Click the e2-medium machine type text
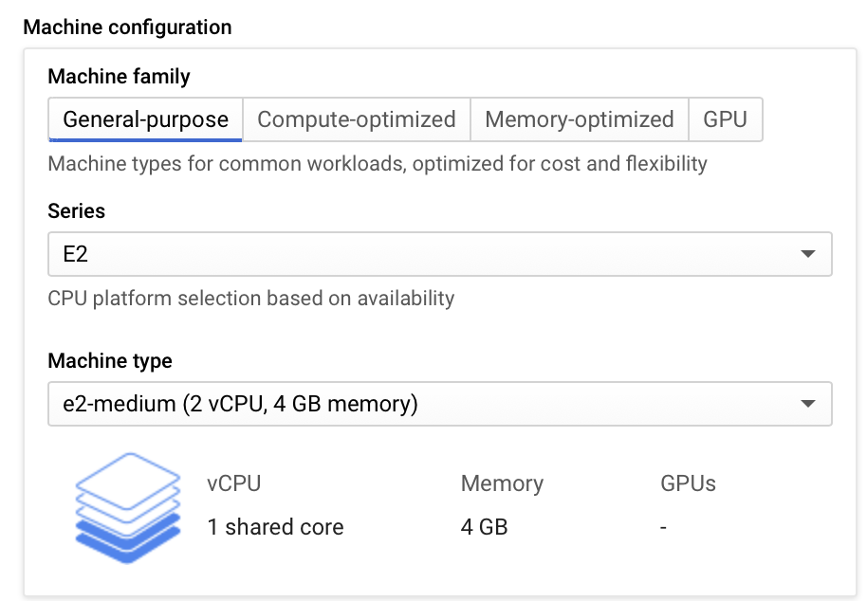 point(240,404)
